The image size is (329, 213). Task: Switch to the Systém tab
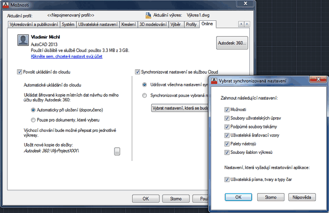pyautogui.click(x=68, y=24)
